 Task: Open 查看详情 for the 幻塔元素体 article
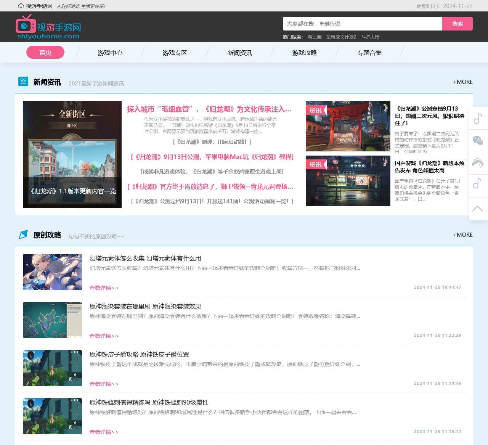(x=104, y=288)
